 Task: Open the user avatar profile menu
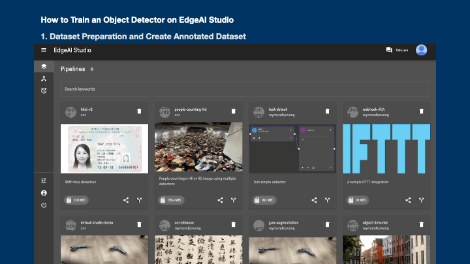[421, 50]
